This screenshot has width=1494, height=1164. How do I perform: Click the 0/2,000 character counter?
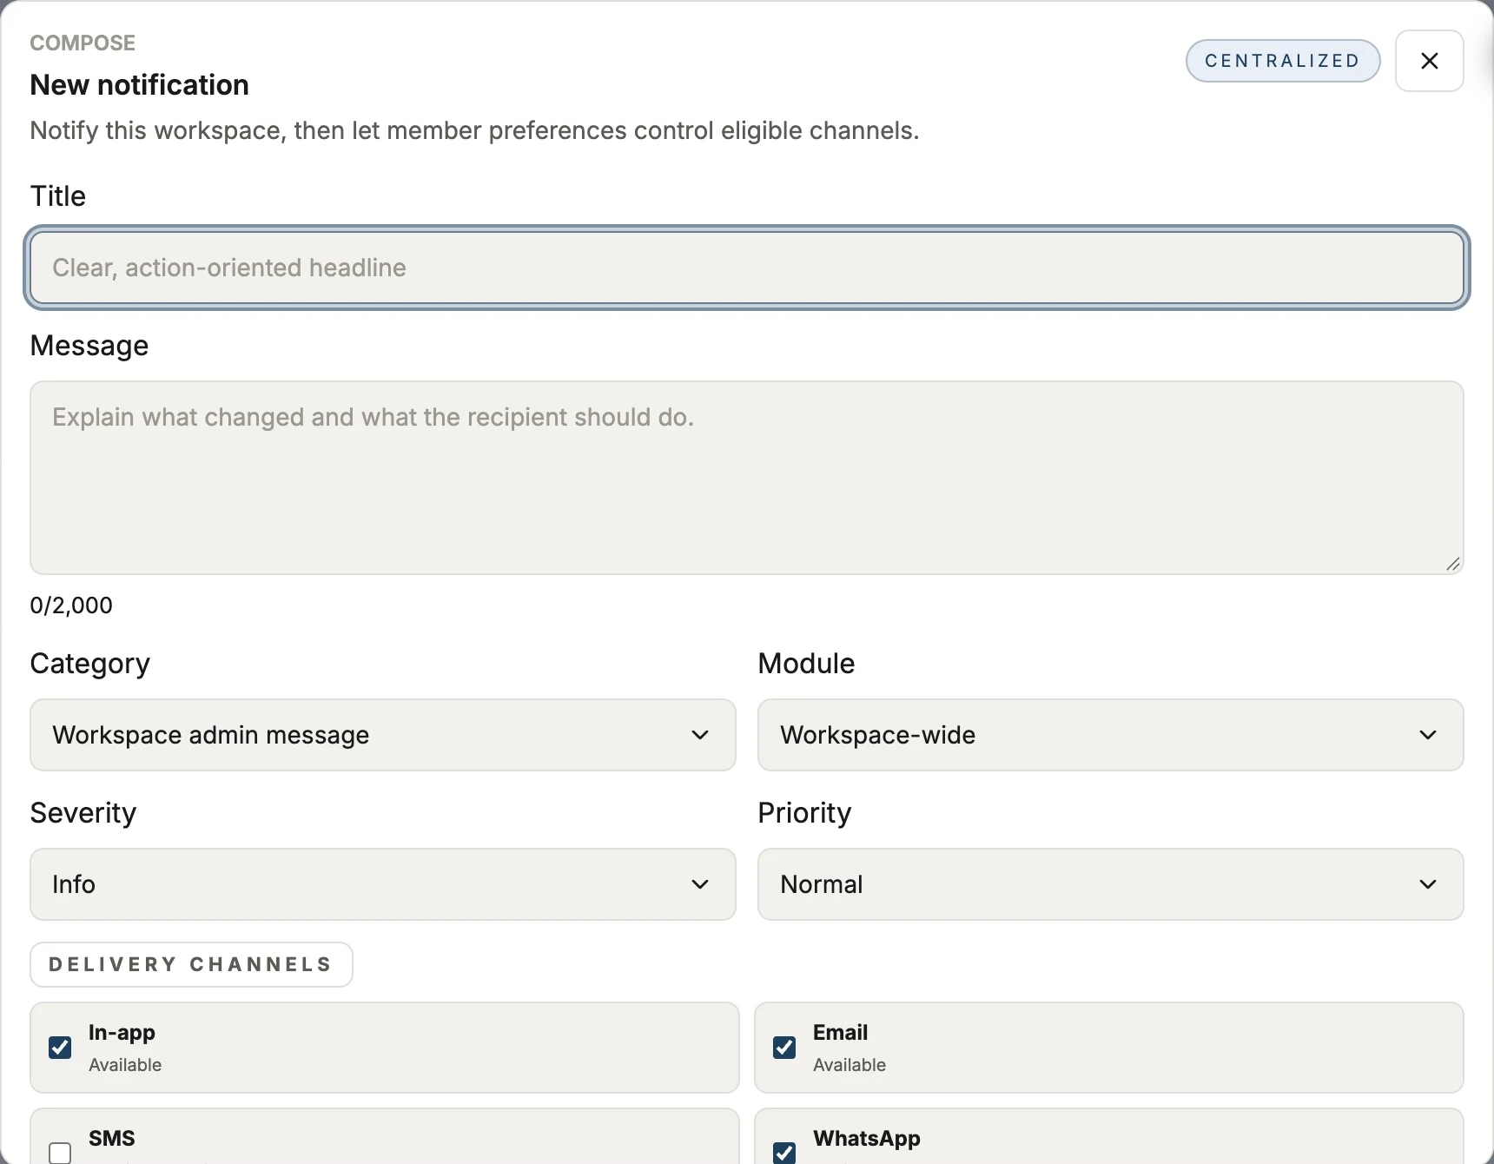pos(71,605)
